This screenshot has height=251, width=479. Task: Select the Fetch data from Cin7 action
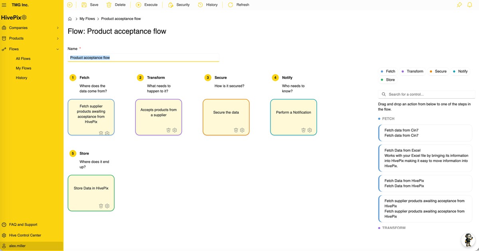click(425, 133)
